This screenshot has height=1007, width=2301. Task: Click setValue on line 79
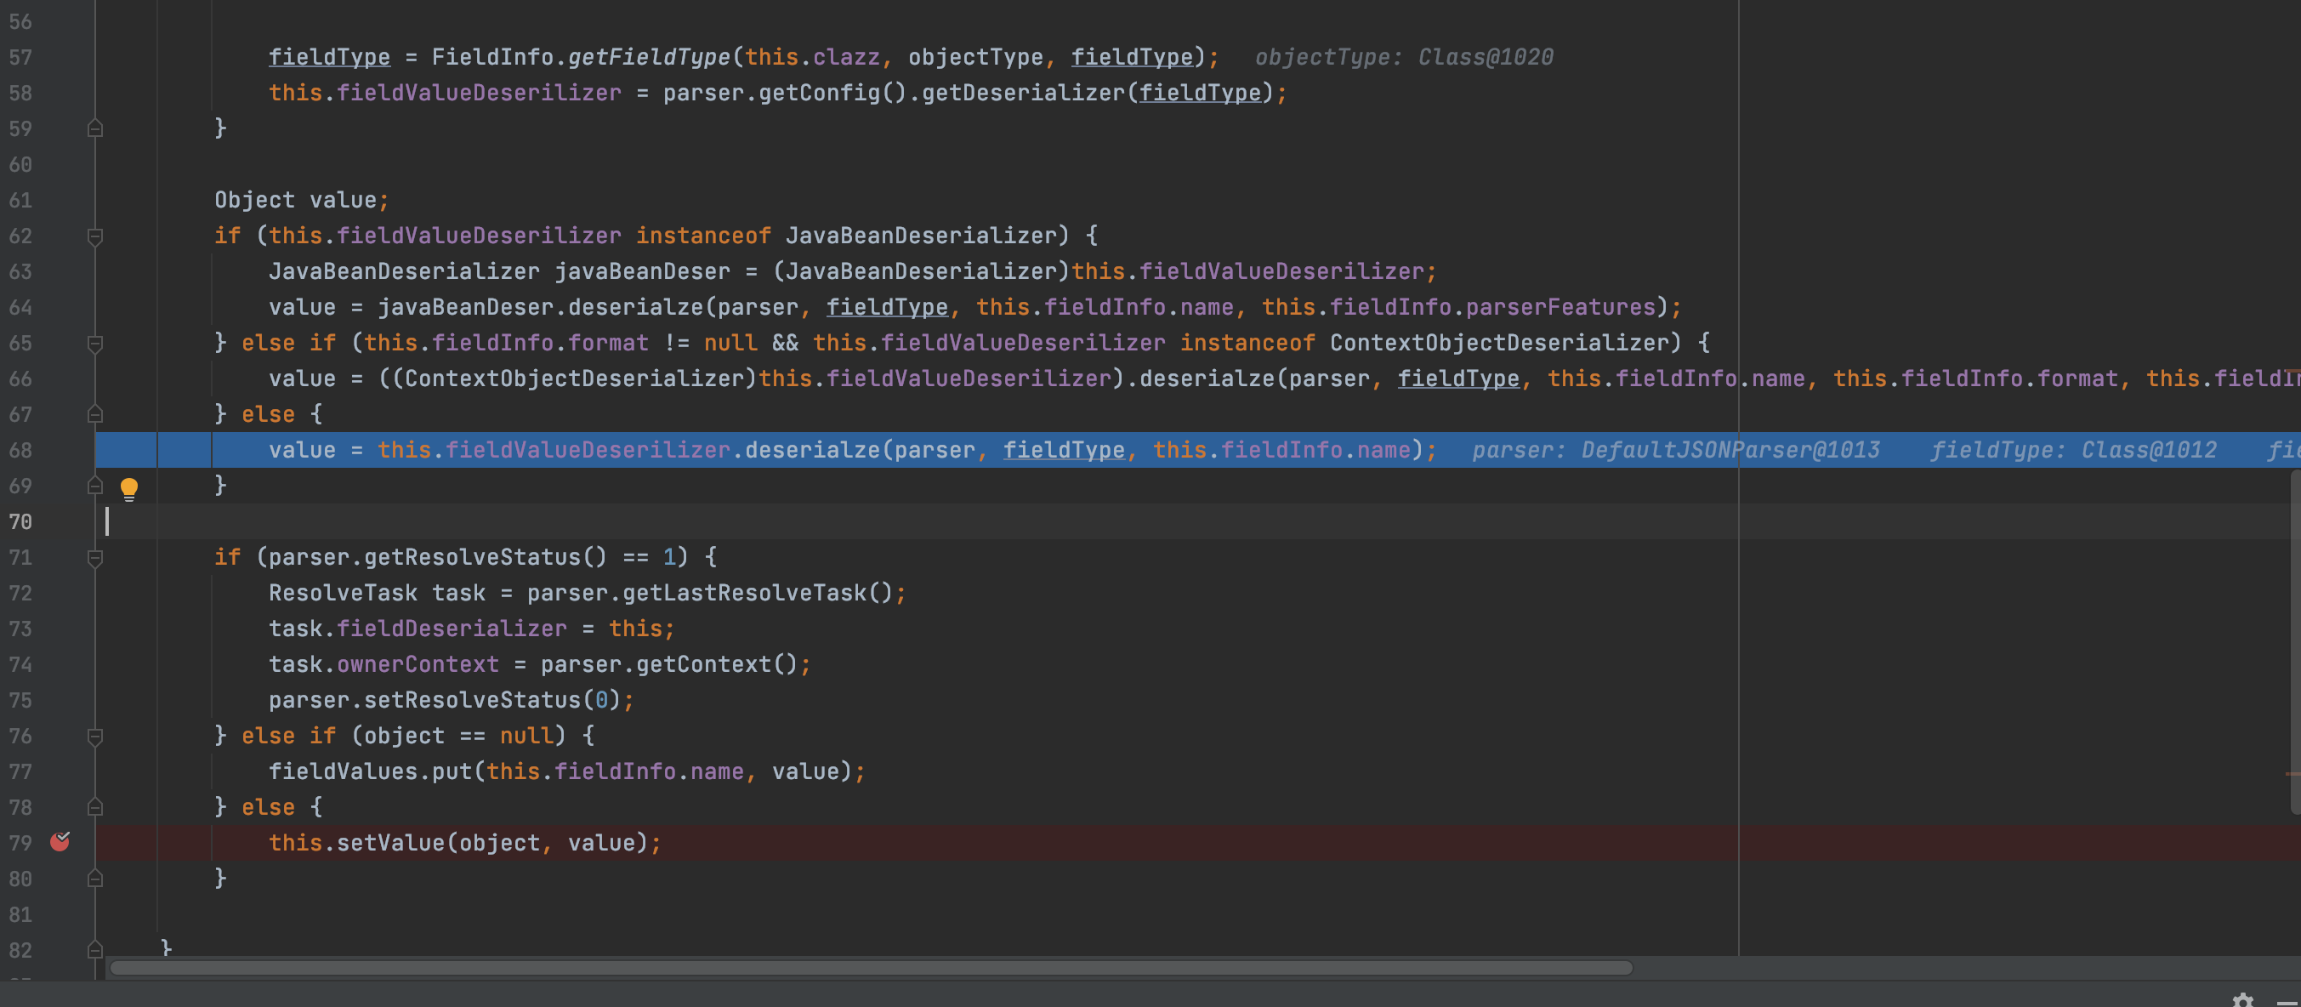[x=390, y=844]
